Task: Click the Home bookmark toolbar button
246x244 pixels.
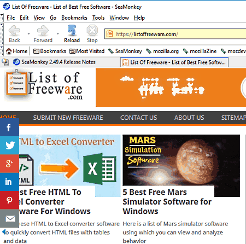Action: pos(16,51)
